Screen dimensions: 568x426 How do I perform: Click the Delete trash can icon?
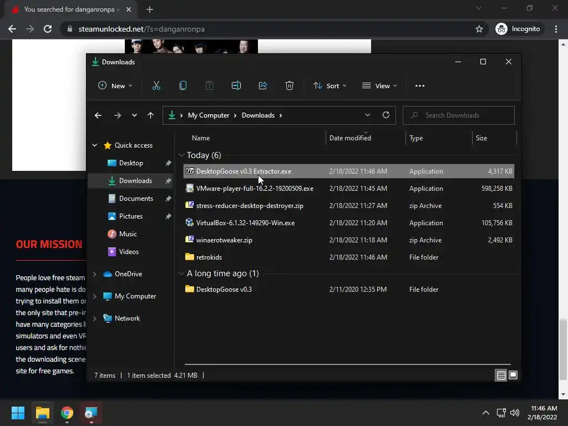pos(289,86)
